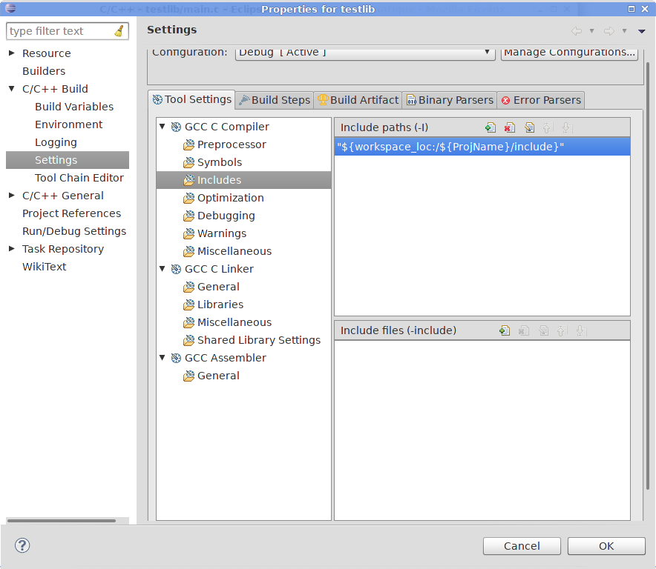The image size is (656, 569).
Task: Clear the filter text with broom icon
Action: 119,31
